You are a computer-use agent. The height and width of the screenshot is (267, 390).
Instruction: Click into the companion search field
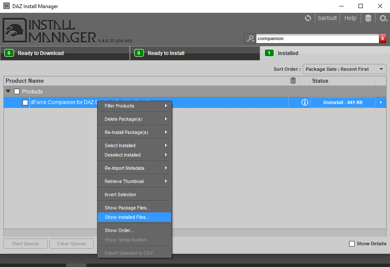click(x=317, y=38)
